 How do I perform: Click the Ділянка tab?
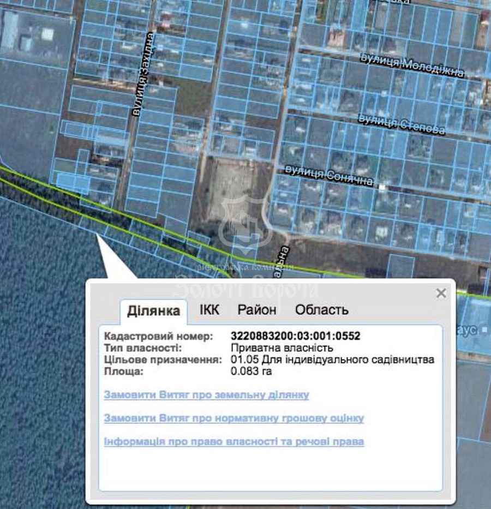coord(153,311)
